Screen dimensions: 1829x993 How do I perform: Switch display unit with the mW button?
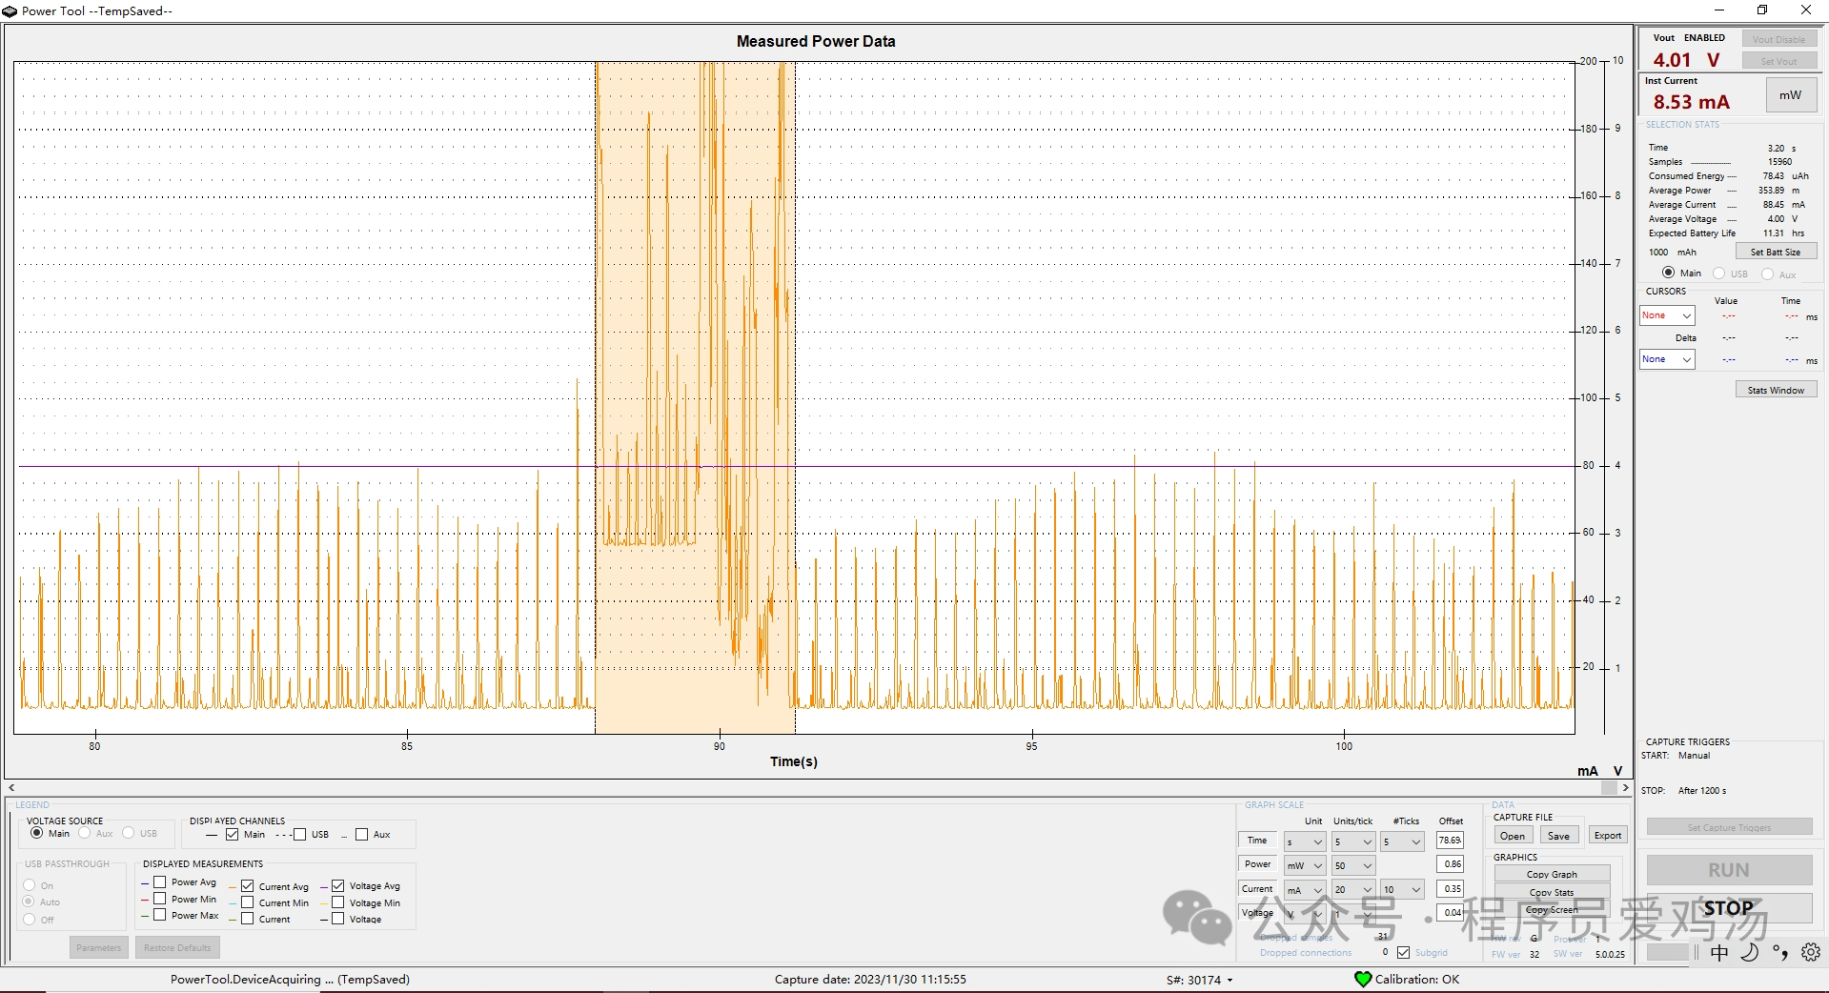[x=1790, y=95]
